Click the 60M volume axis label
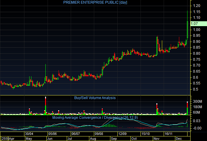Viewport: 207px width, 141px height. point(196,112)
